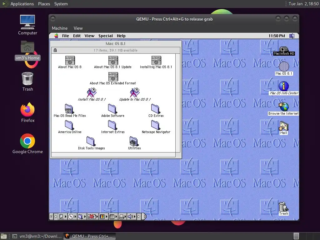Screen dimensions: 320x240
Task: Select the Disk Tools Images folder
Action: pos(91,143)
